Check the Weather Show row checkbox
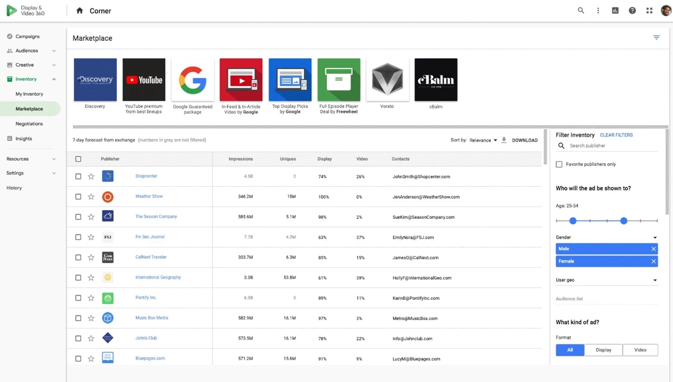Screen dimensions: 673x382 [78, 197]
